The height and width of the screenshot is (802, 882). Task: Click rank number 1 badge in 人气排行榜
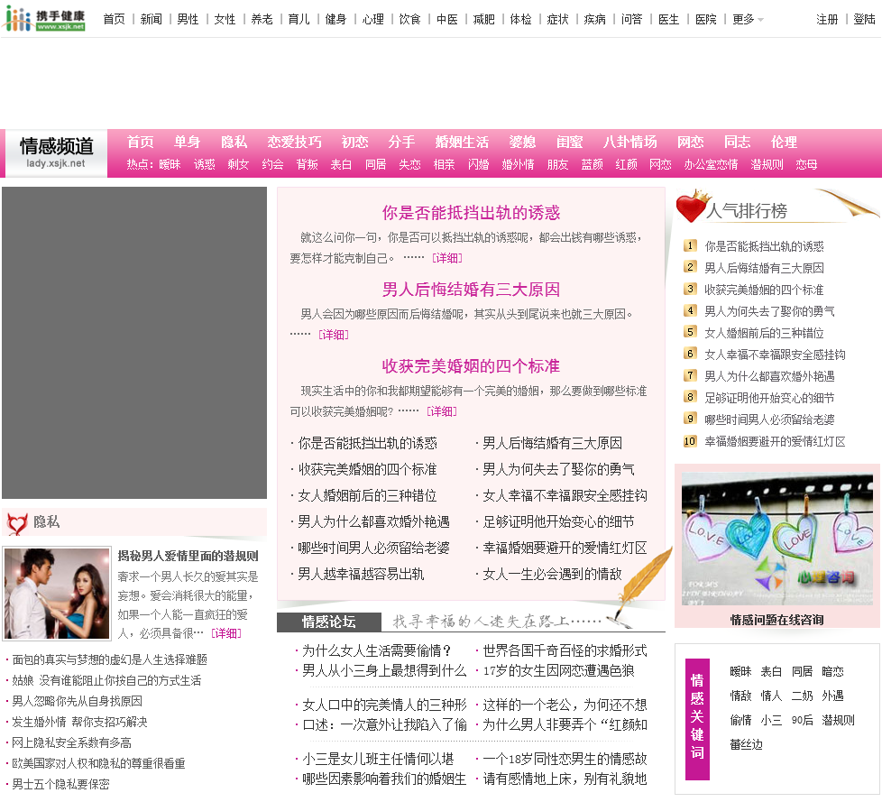coord(690,245)
